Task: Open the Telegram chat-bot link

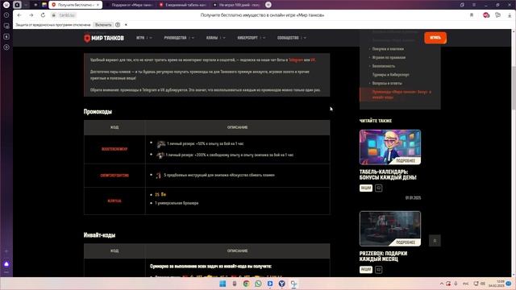Action: [x=296, y=60]
